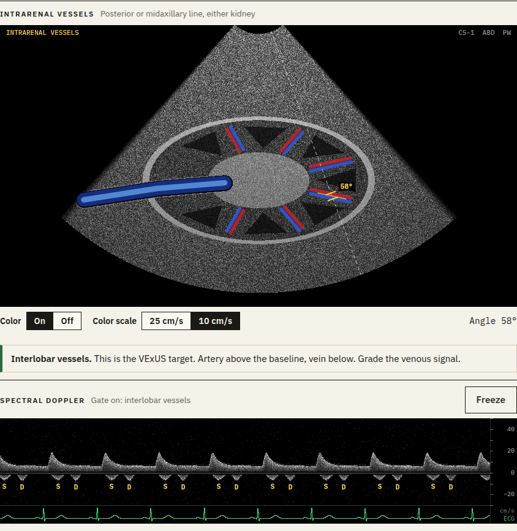The height and width of the screenshot is (531, 517).
Task: Click the ABD preset label
Action: point(489,32)
